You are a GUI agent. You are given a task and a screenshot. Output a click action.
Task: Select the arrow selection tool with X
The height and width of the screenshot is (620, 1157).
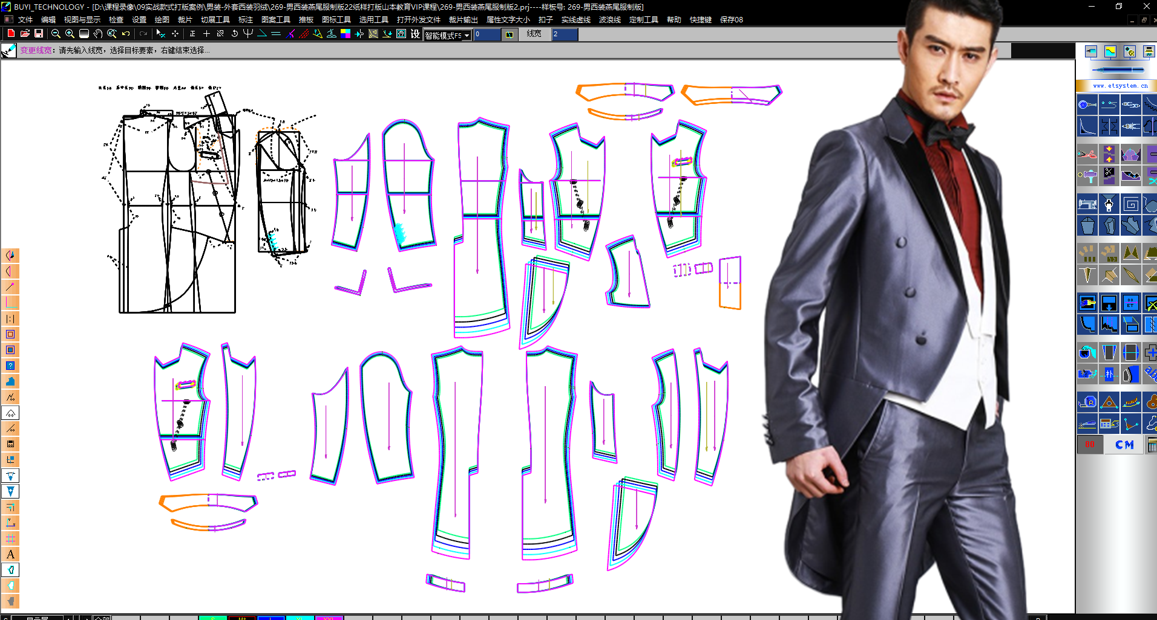point(160,33)
